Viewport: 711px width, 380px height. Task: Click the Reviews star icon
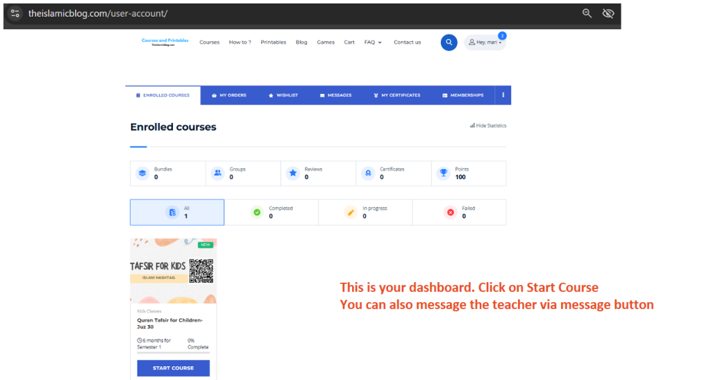coord(293,173)
